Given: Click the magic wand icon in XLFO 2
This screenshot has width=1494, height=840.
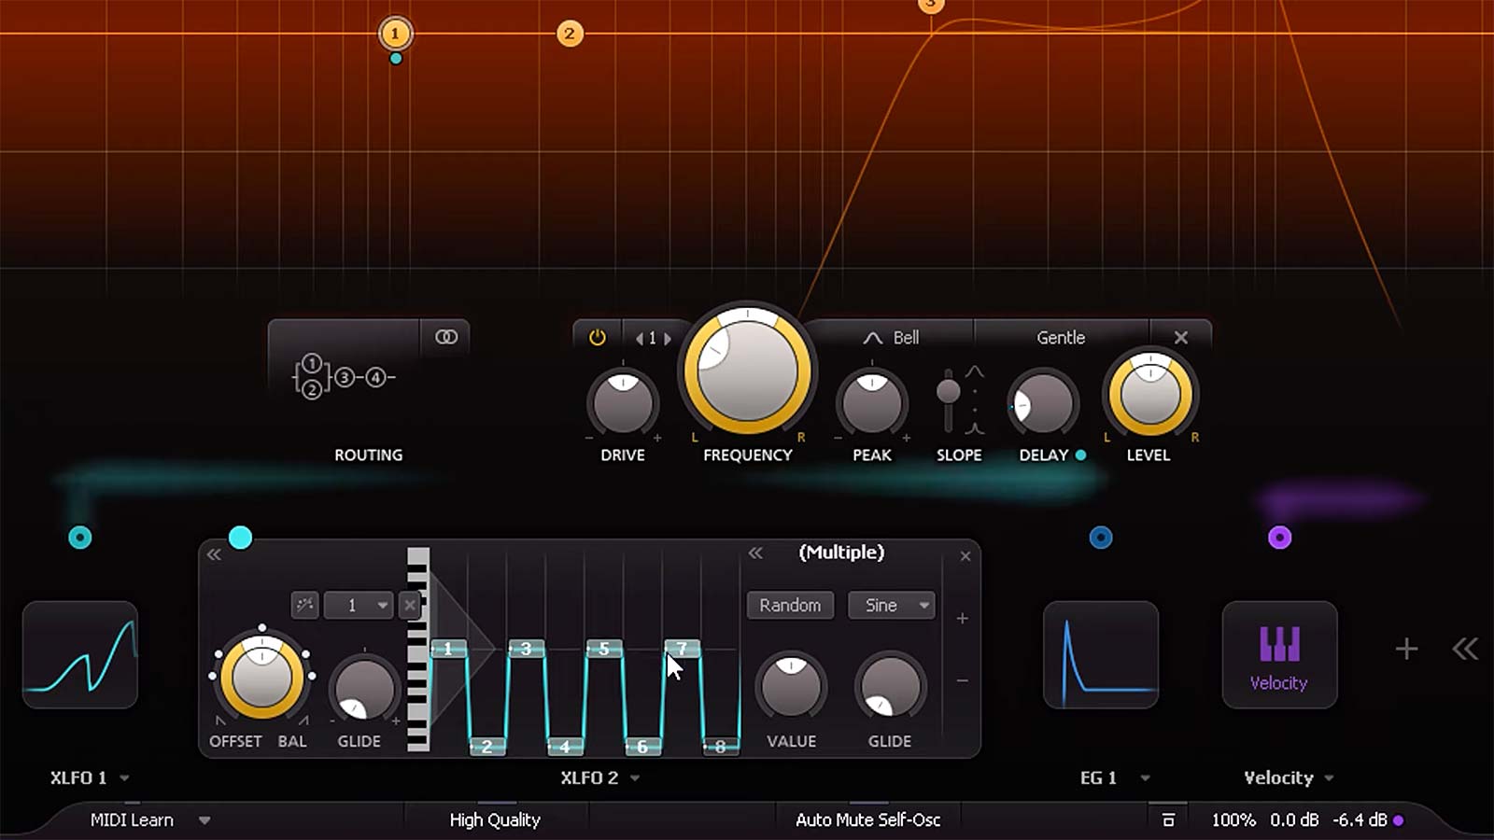Looking at the screenshot, I should coord(305,605).
